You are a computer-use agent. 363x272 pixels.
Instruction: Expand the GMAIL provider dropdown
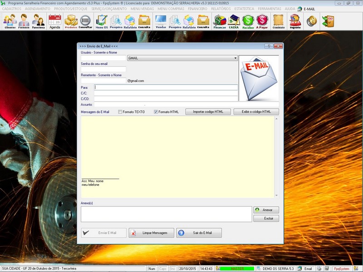[x=235, y=58]
